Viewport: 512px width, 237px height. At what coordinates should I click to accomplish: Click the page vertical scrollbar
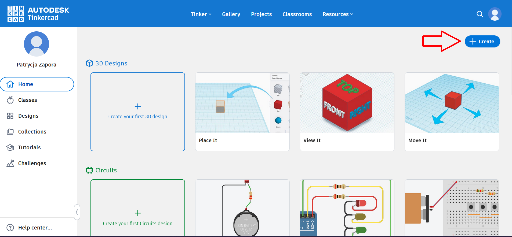coord(511,62)
